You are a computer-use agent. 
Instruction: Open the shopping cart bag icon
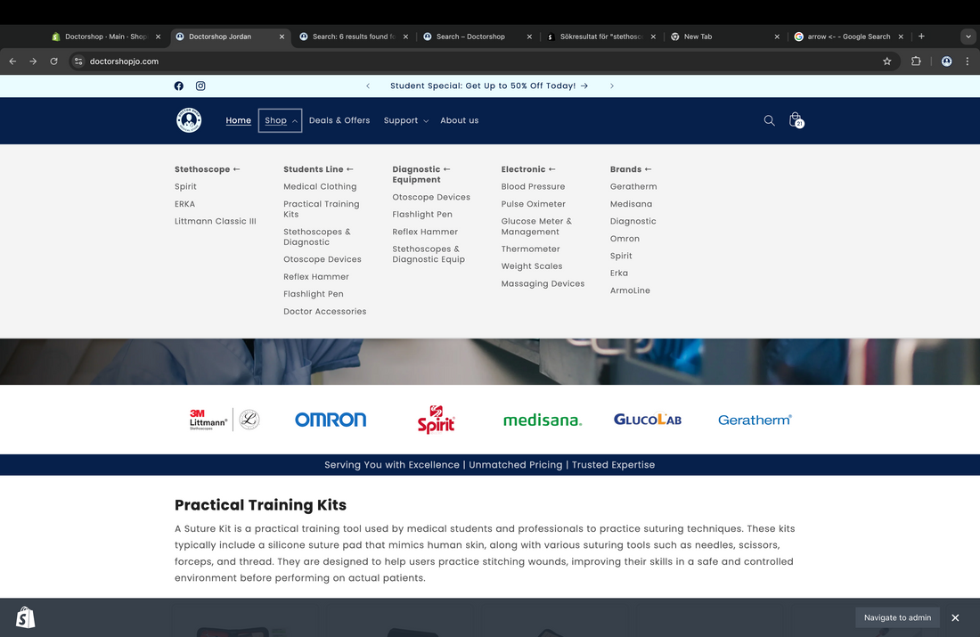[796, 120]
